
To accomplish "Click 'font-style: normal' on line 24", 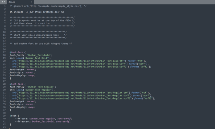I will (22, 72).
